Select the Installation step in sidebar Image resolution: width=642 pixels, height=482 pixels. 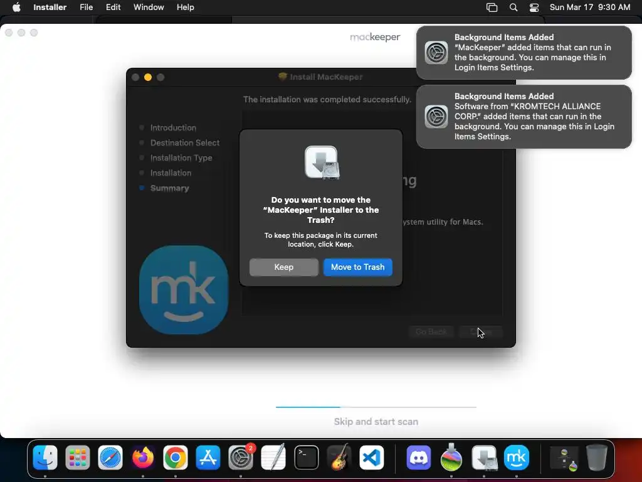tap(171, 173)
